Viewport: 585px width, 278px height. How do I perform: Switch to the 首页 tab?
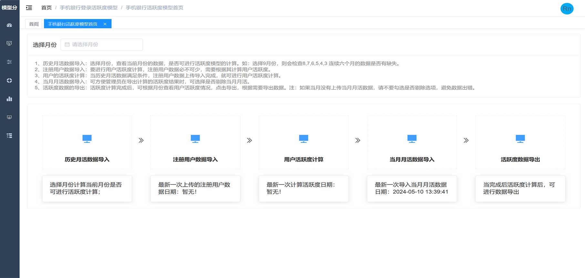(34, 24)
